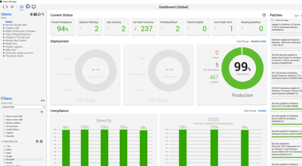
Task: Click the 467 Installed count
Action: coord(214,77)
